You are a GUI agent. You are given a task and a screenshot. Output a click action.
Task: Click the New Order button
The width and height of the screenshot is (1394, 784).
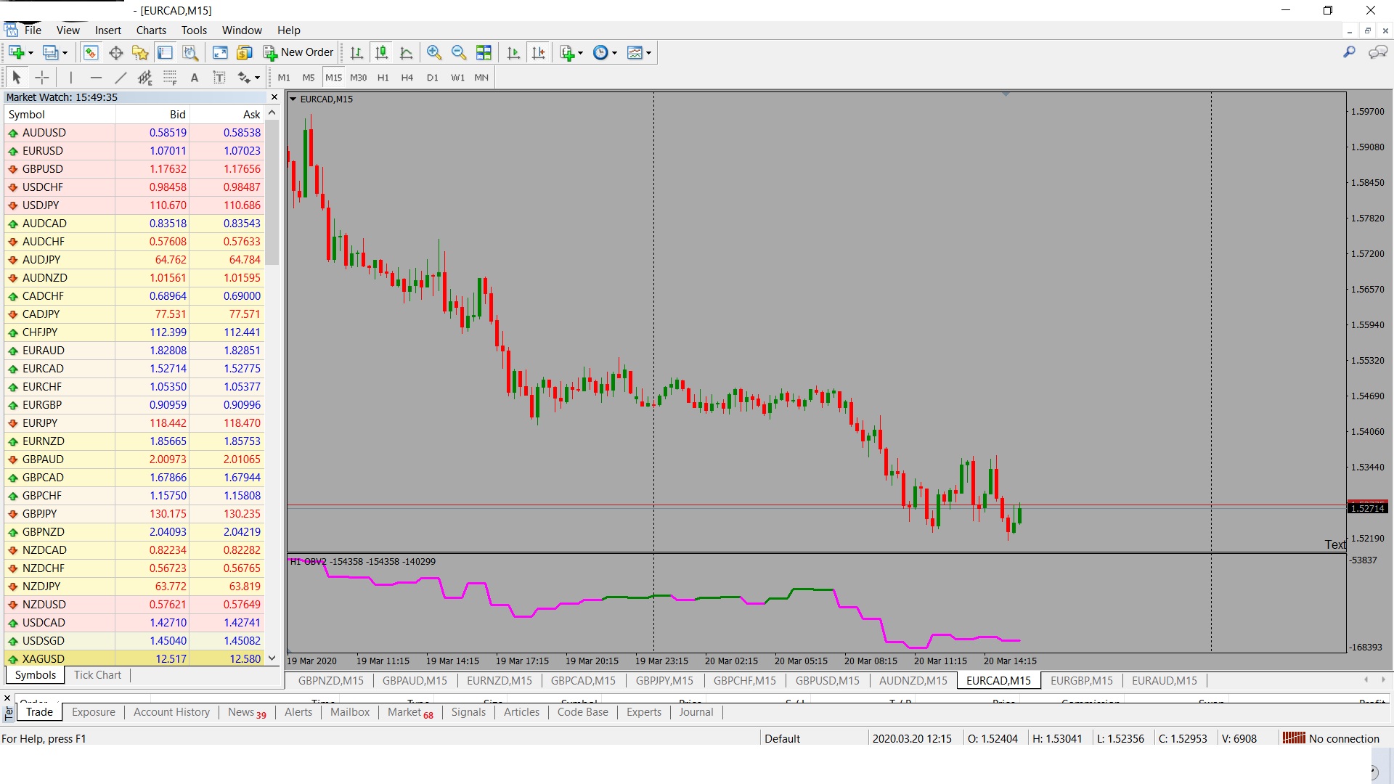[298, 52]
